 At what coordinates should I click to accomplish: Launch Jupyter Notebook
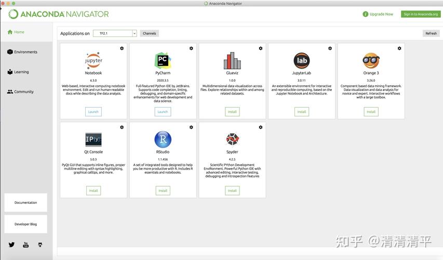[93, 112]
